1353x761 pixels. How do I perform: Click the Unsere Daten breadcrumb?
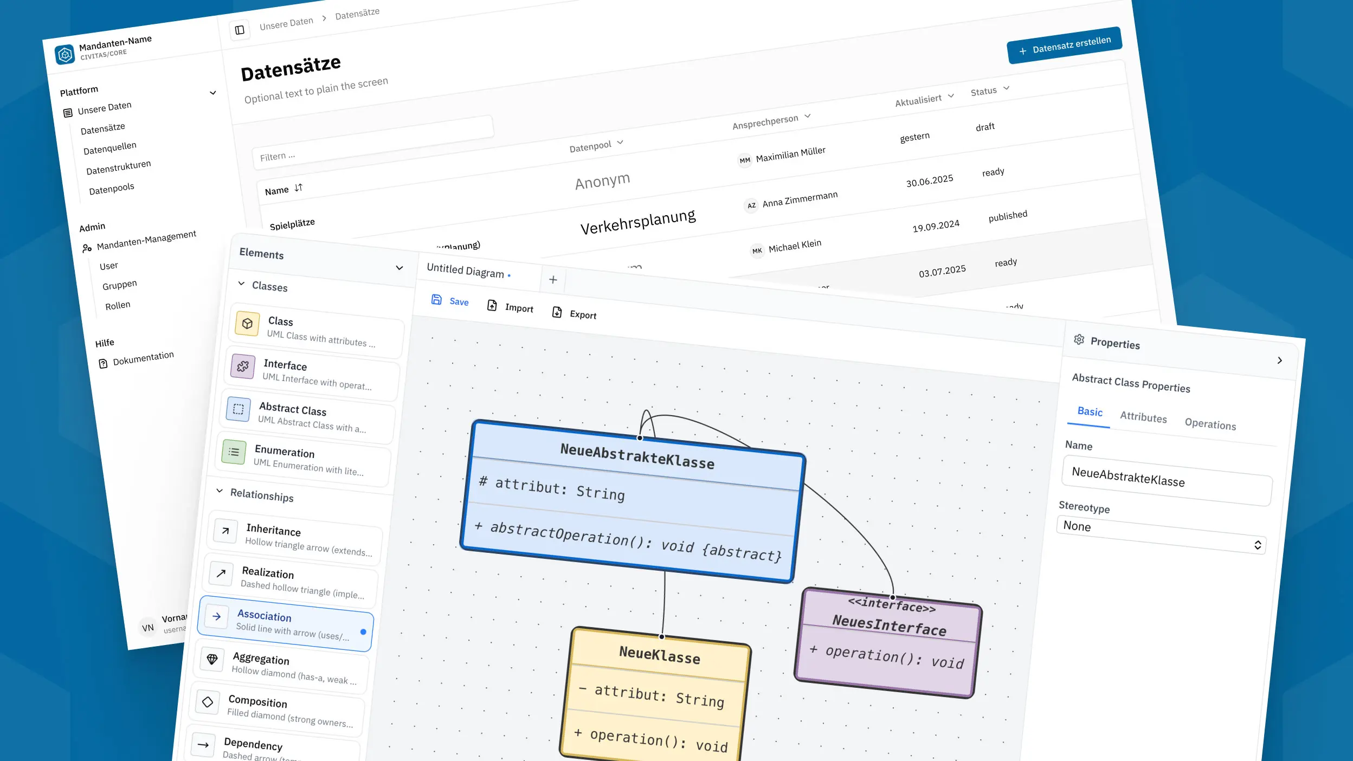click(x=286, y=23)
